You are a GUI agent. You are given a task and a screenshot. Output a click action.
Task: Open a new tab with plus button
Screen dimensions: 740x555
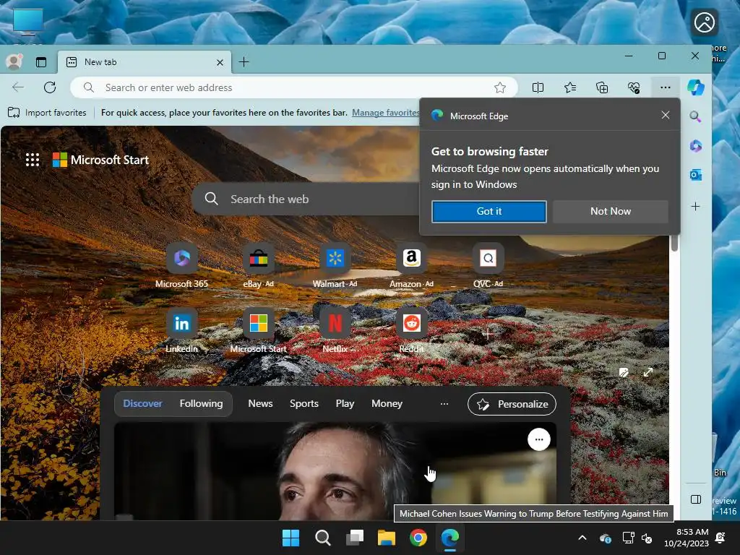click(x=244, y=62)
